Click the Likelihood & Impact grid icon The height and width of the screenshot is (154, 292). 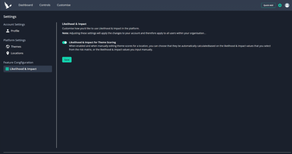coord(7,69)
